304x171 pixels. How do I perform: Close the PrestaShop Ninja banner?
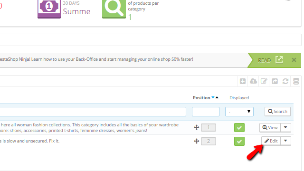pos(294,60)
